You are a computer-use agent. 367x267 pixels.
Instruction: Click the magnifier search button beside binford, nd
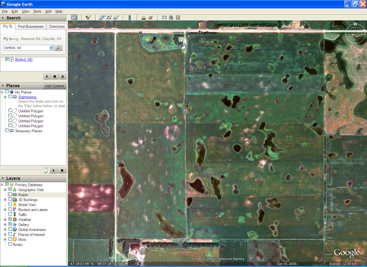tap(58, 48)
